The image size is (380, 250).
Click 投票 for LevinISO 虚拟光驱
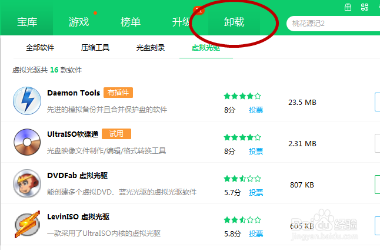click(x=256, y=234)
